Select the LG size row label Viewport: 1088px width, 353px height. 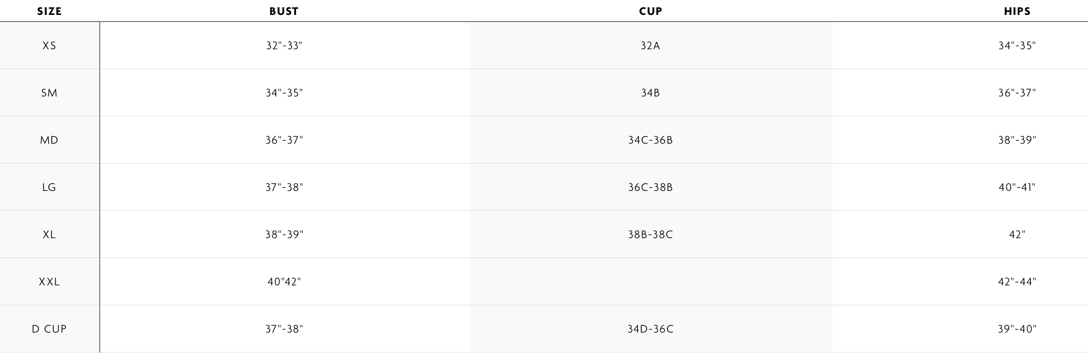click(49, 187)
